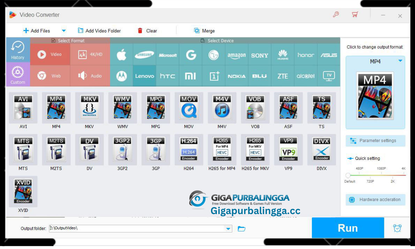Open Nokia device profiles
Viewport: 415px width, 249px height.
point(237,76)
